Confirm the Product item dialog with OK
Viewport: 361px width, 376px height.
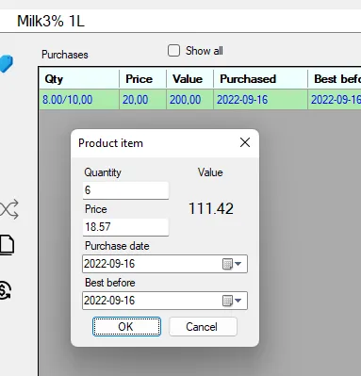coord(126,327)
